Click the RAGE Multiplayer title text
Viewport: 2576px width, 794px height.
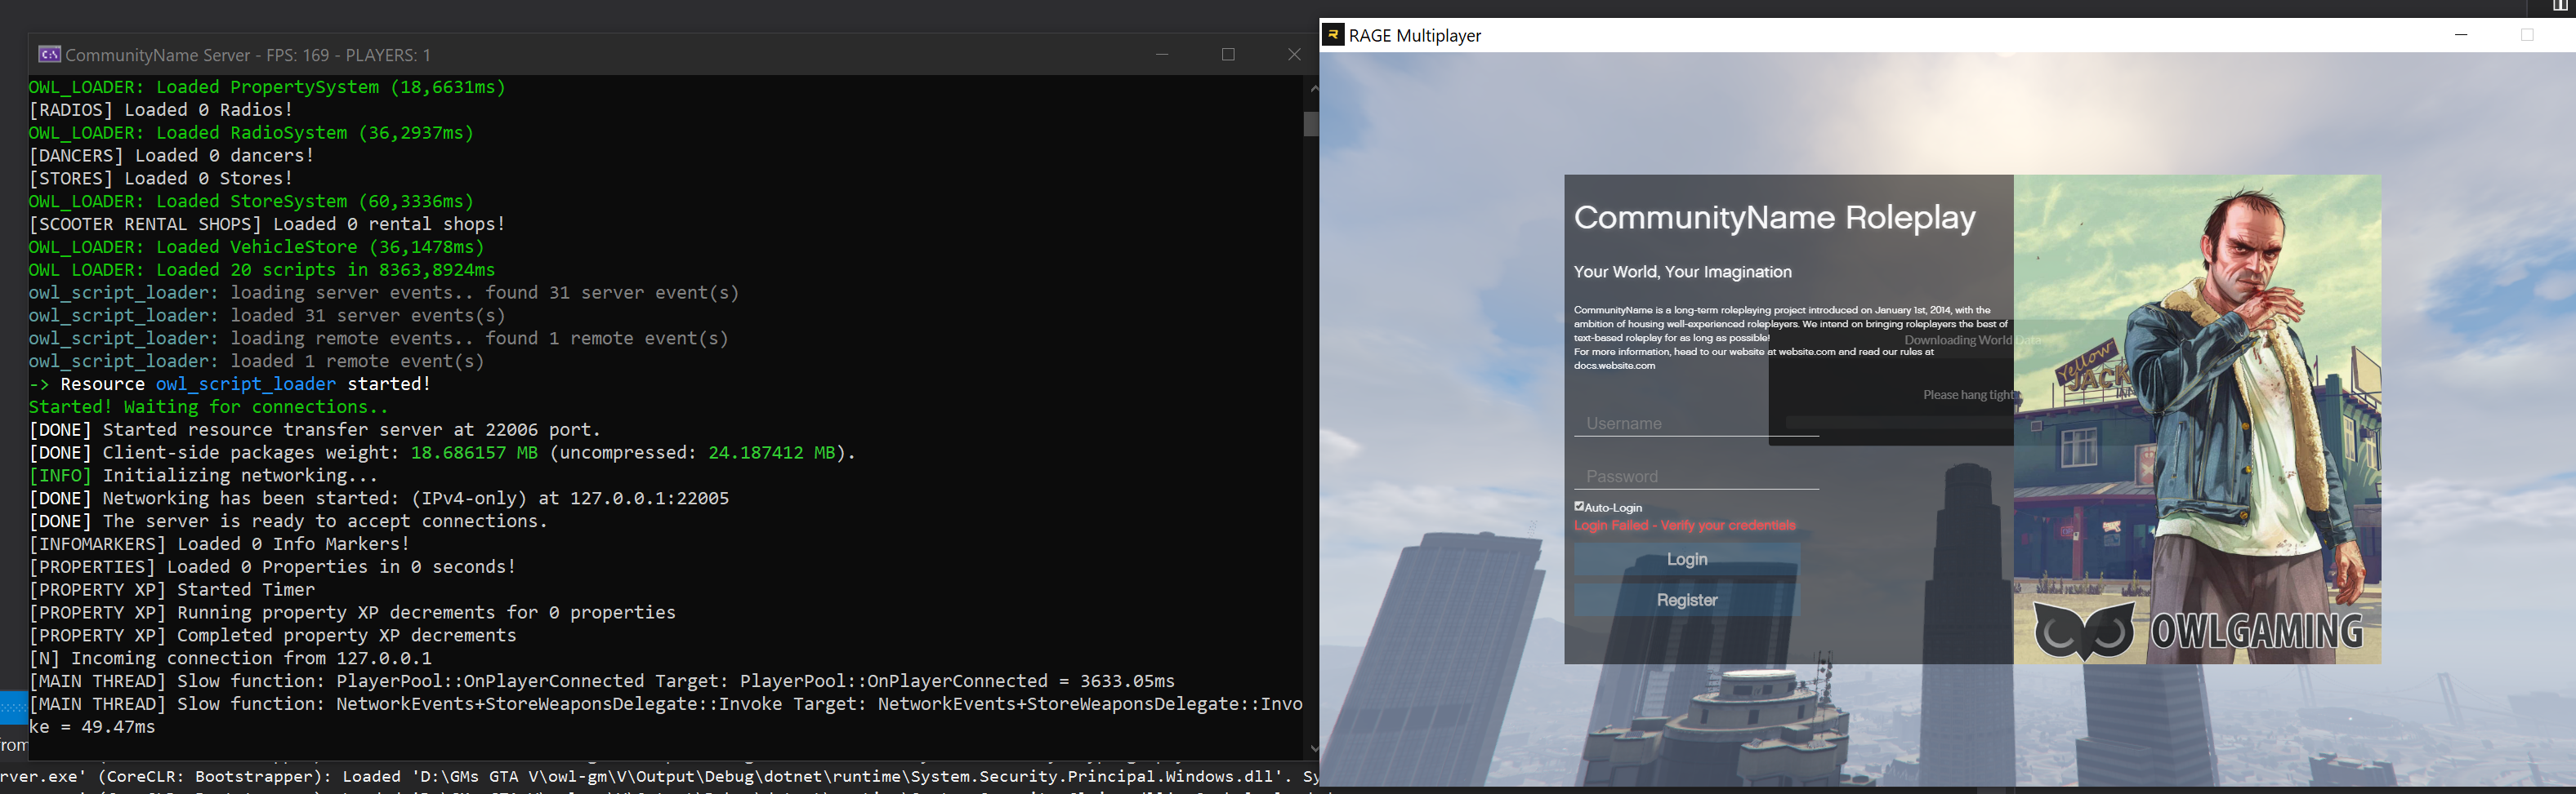tap(1415, 36)
